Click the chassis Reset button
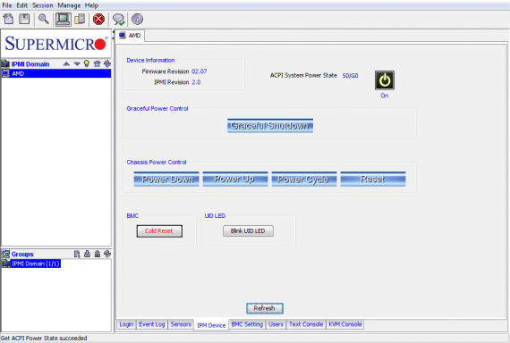The height and width of the screenshot is (343, 510). 373,179
